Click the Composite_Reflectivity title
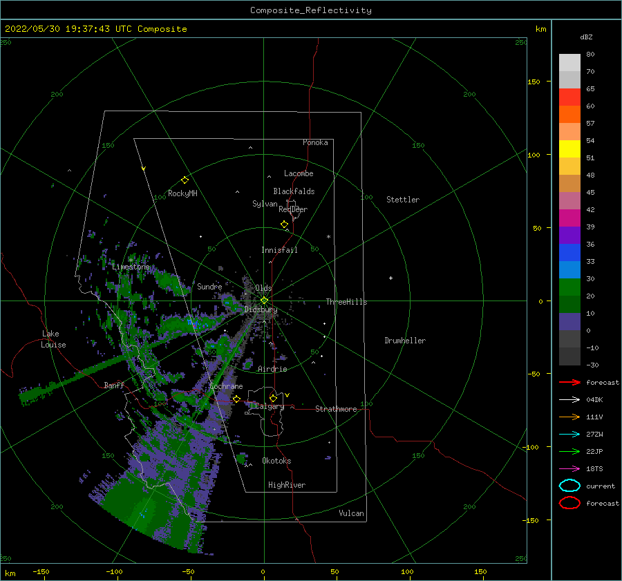 click(x=311, y=10)
